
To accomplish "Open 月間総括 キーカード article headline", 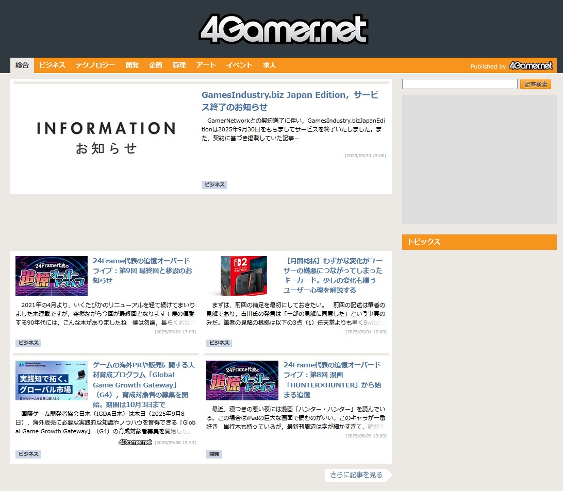I will pyautogui.click(x=333, y=275).
